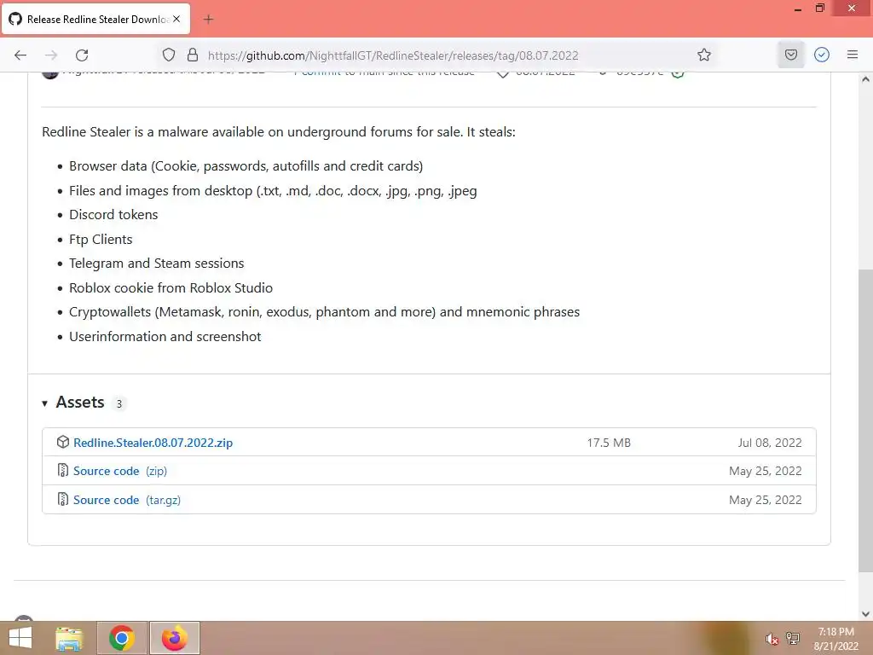Viewport: 873px width, 655px height.
Task: Restore down the Firefox window
Action: point(819,9)
